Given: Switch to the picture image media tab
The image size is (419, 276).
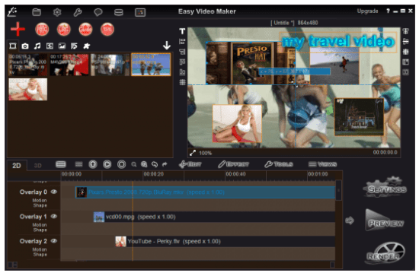Looking at the screenshot, I should point(62,46).
